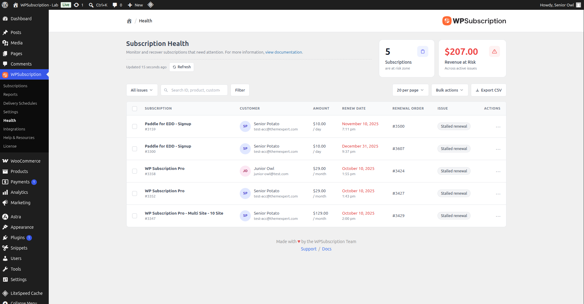Open the Payments menu in sidebar
Viewport: 584px width, 304px height.
point(24,182)
